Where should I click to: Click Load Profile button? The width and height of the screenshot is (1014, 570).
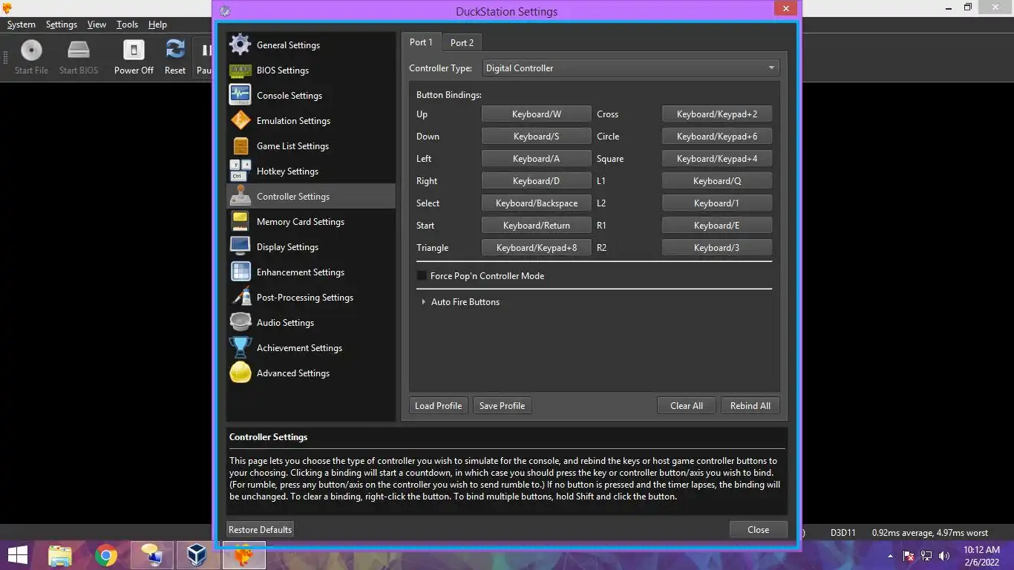439,406
